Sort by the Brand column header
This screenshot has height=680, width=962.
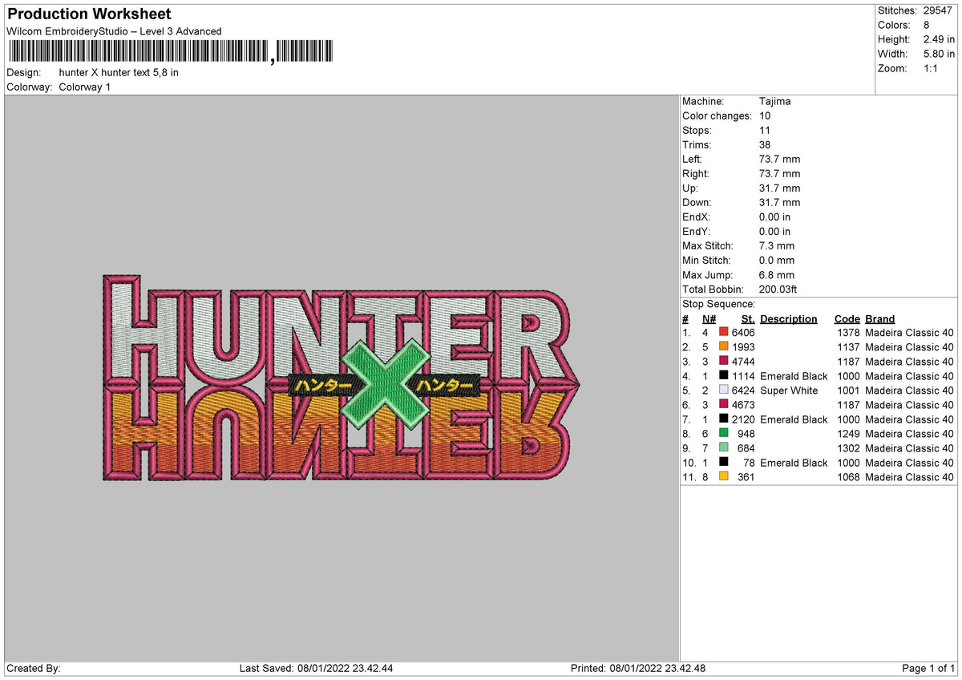pyautogui.click(x=879, y=318)
